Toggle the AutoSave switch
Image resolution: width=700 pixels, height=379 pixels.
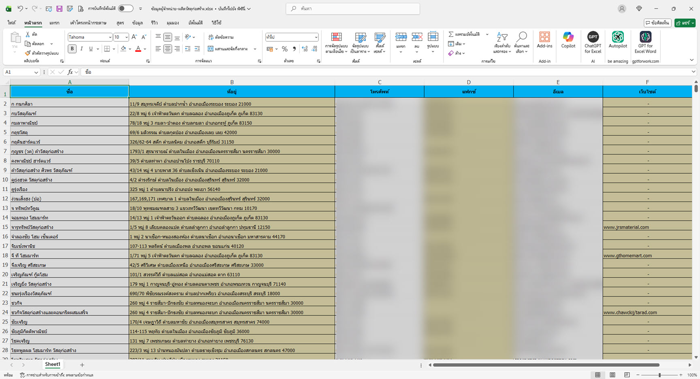click(x=126, y=9)
